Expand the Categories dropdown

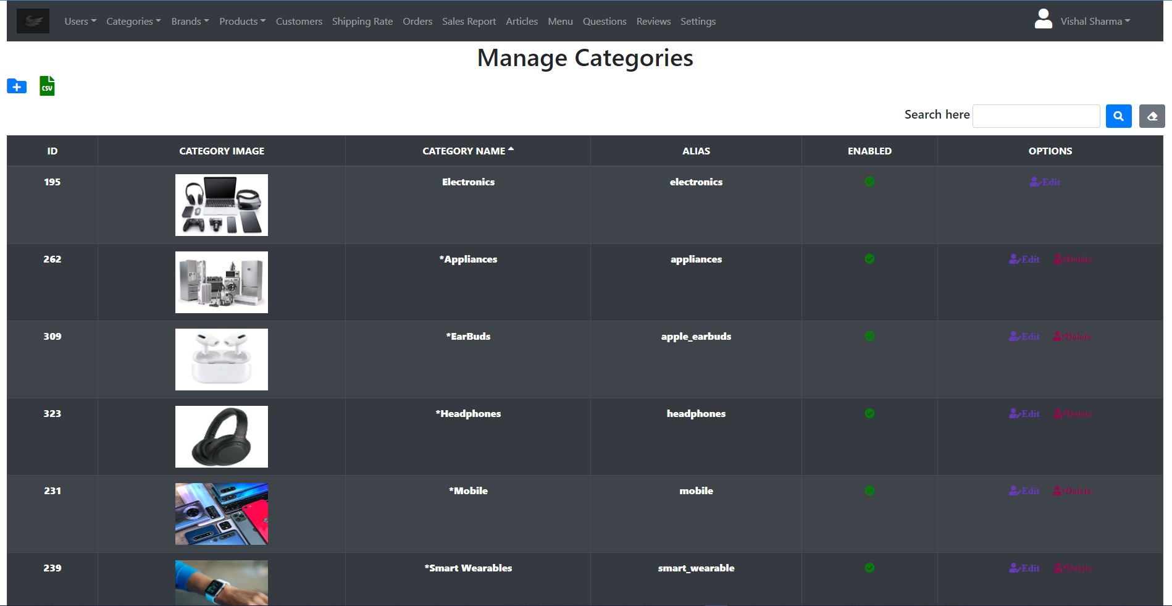click(x=133, y=21)
